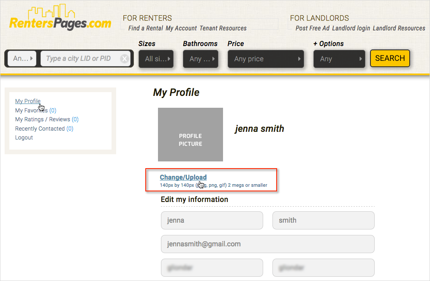Open the 'An…' listing type dropdown

click(22, 58)
